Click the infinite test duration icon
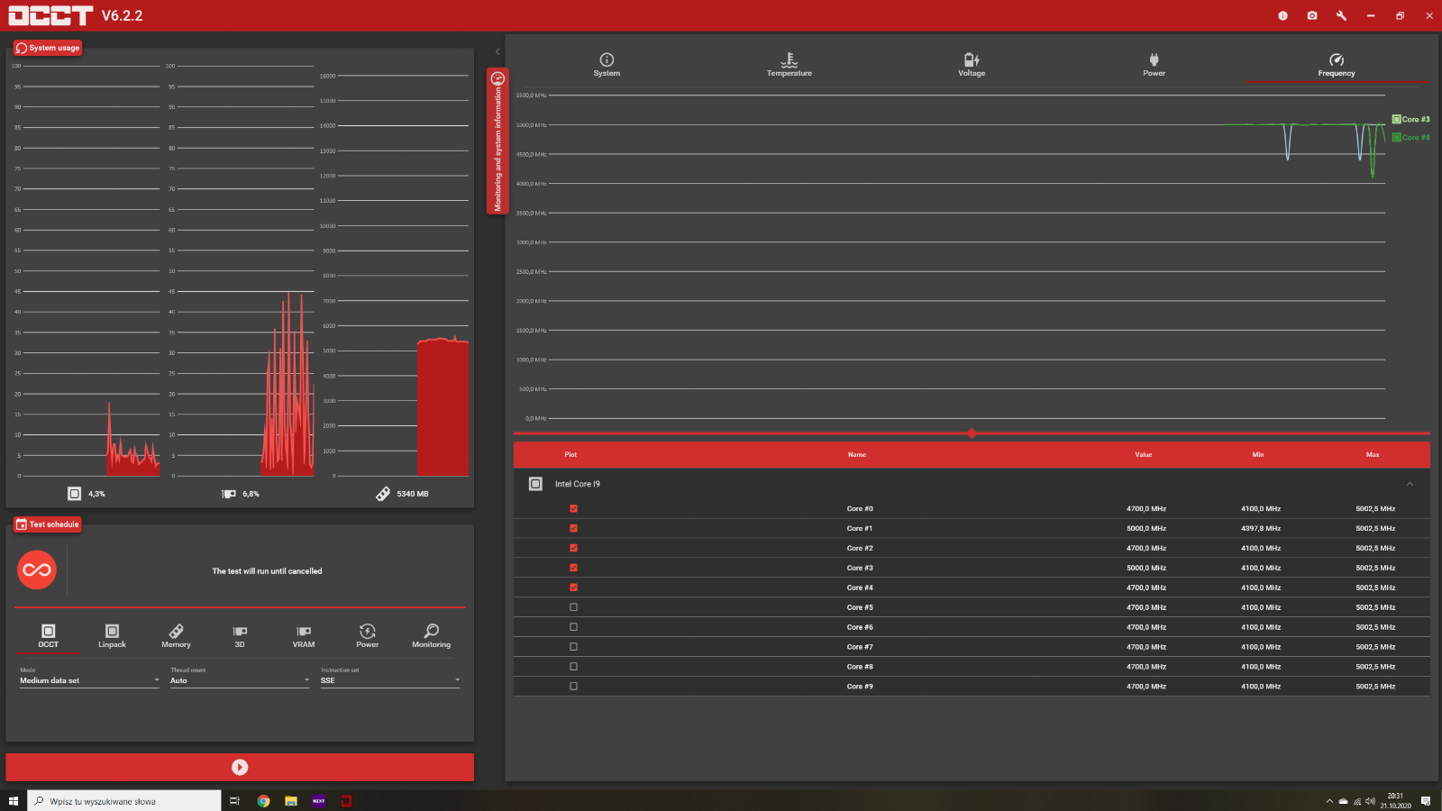This screenshot has height=811, width=1442. pos(37,570)
